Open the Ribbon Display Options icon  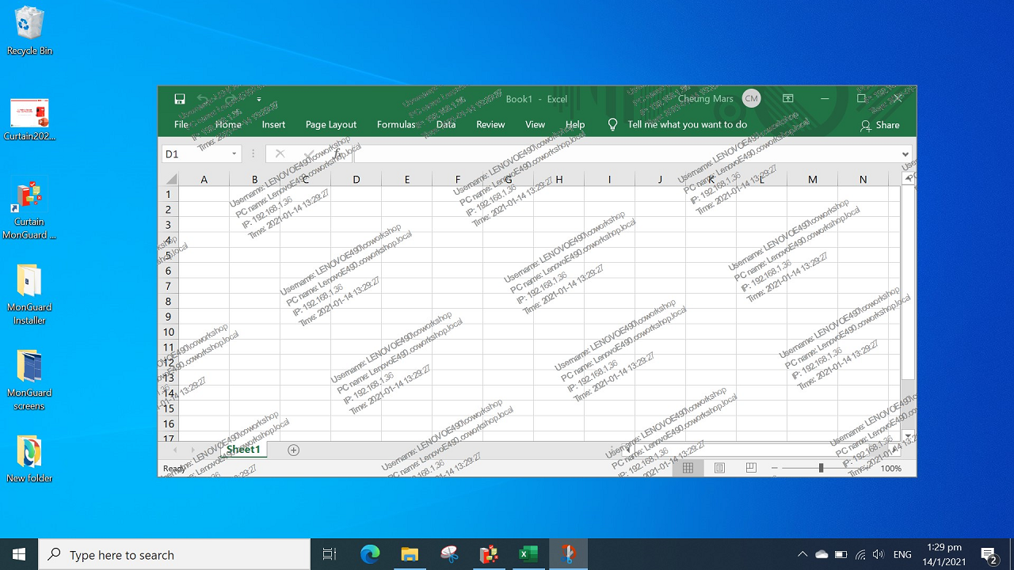(x=788, y=99)
